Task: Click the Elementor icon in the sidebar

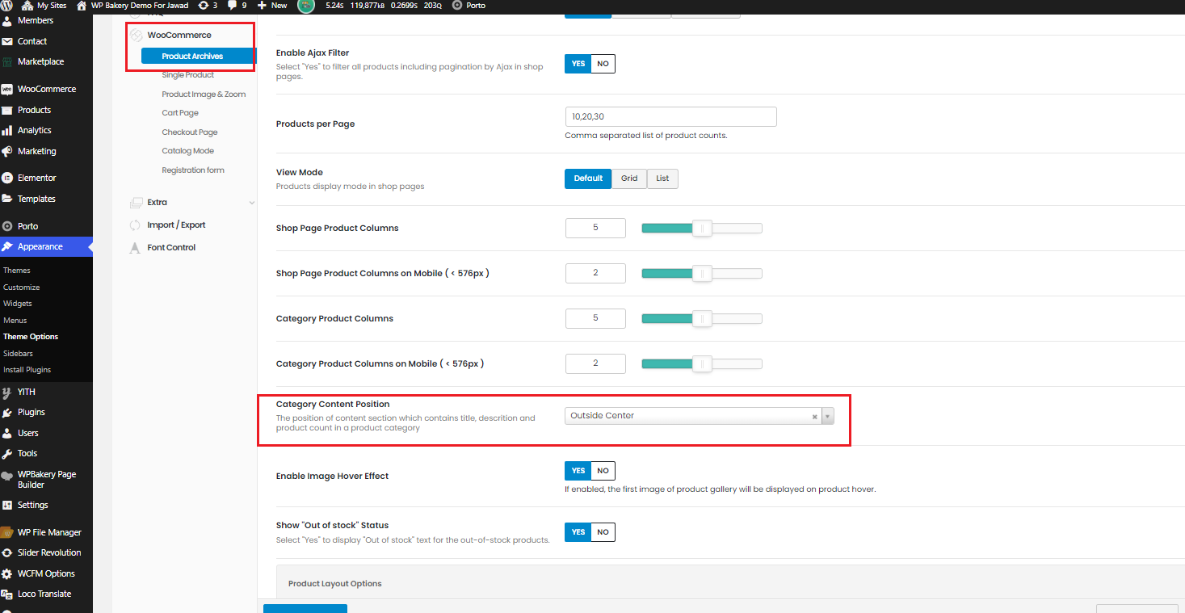Action: coord(7,178)
